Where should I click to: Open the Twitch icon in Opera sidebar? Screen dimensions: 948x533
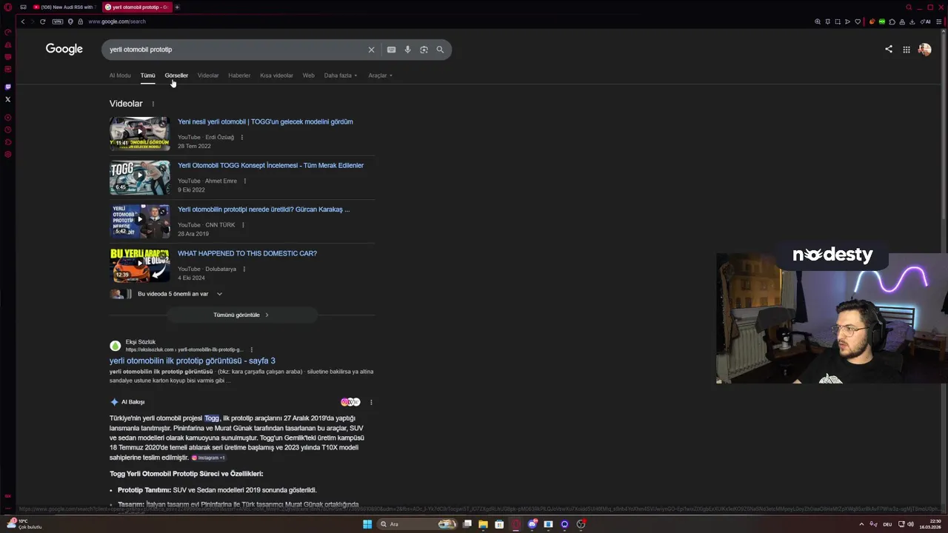8,87
